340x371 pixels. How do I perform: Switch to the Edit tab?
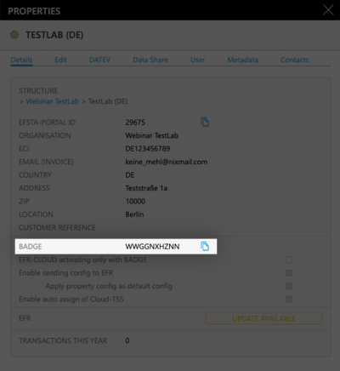pos(60,60)
